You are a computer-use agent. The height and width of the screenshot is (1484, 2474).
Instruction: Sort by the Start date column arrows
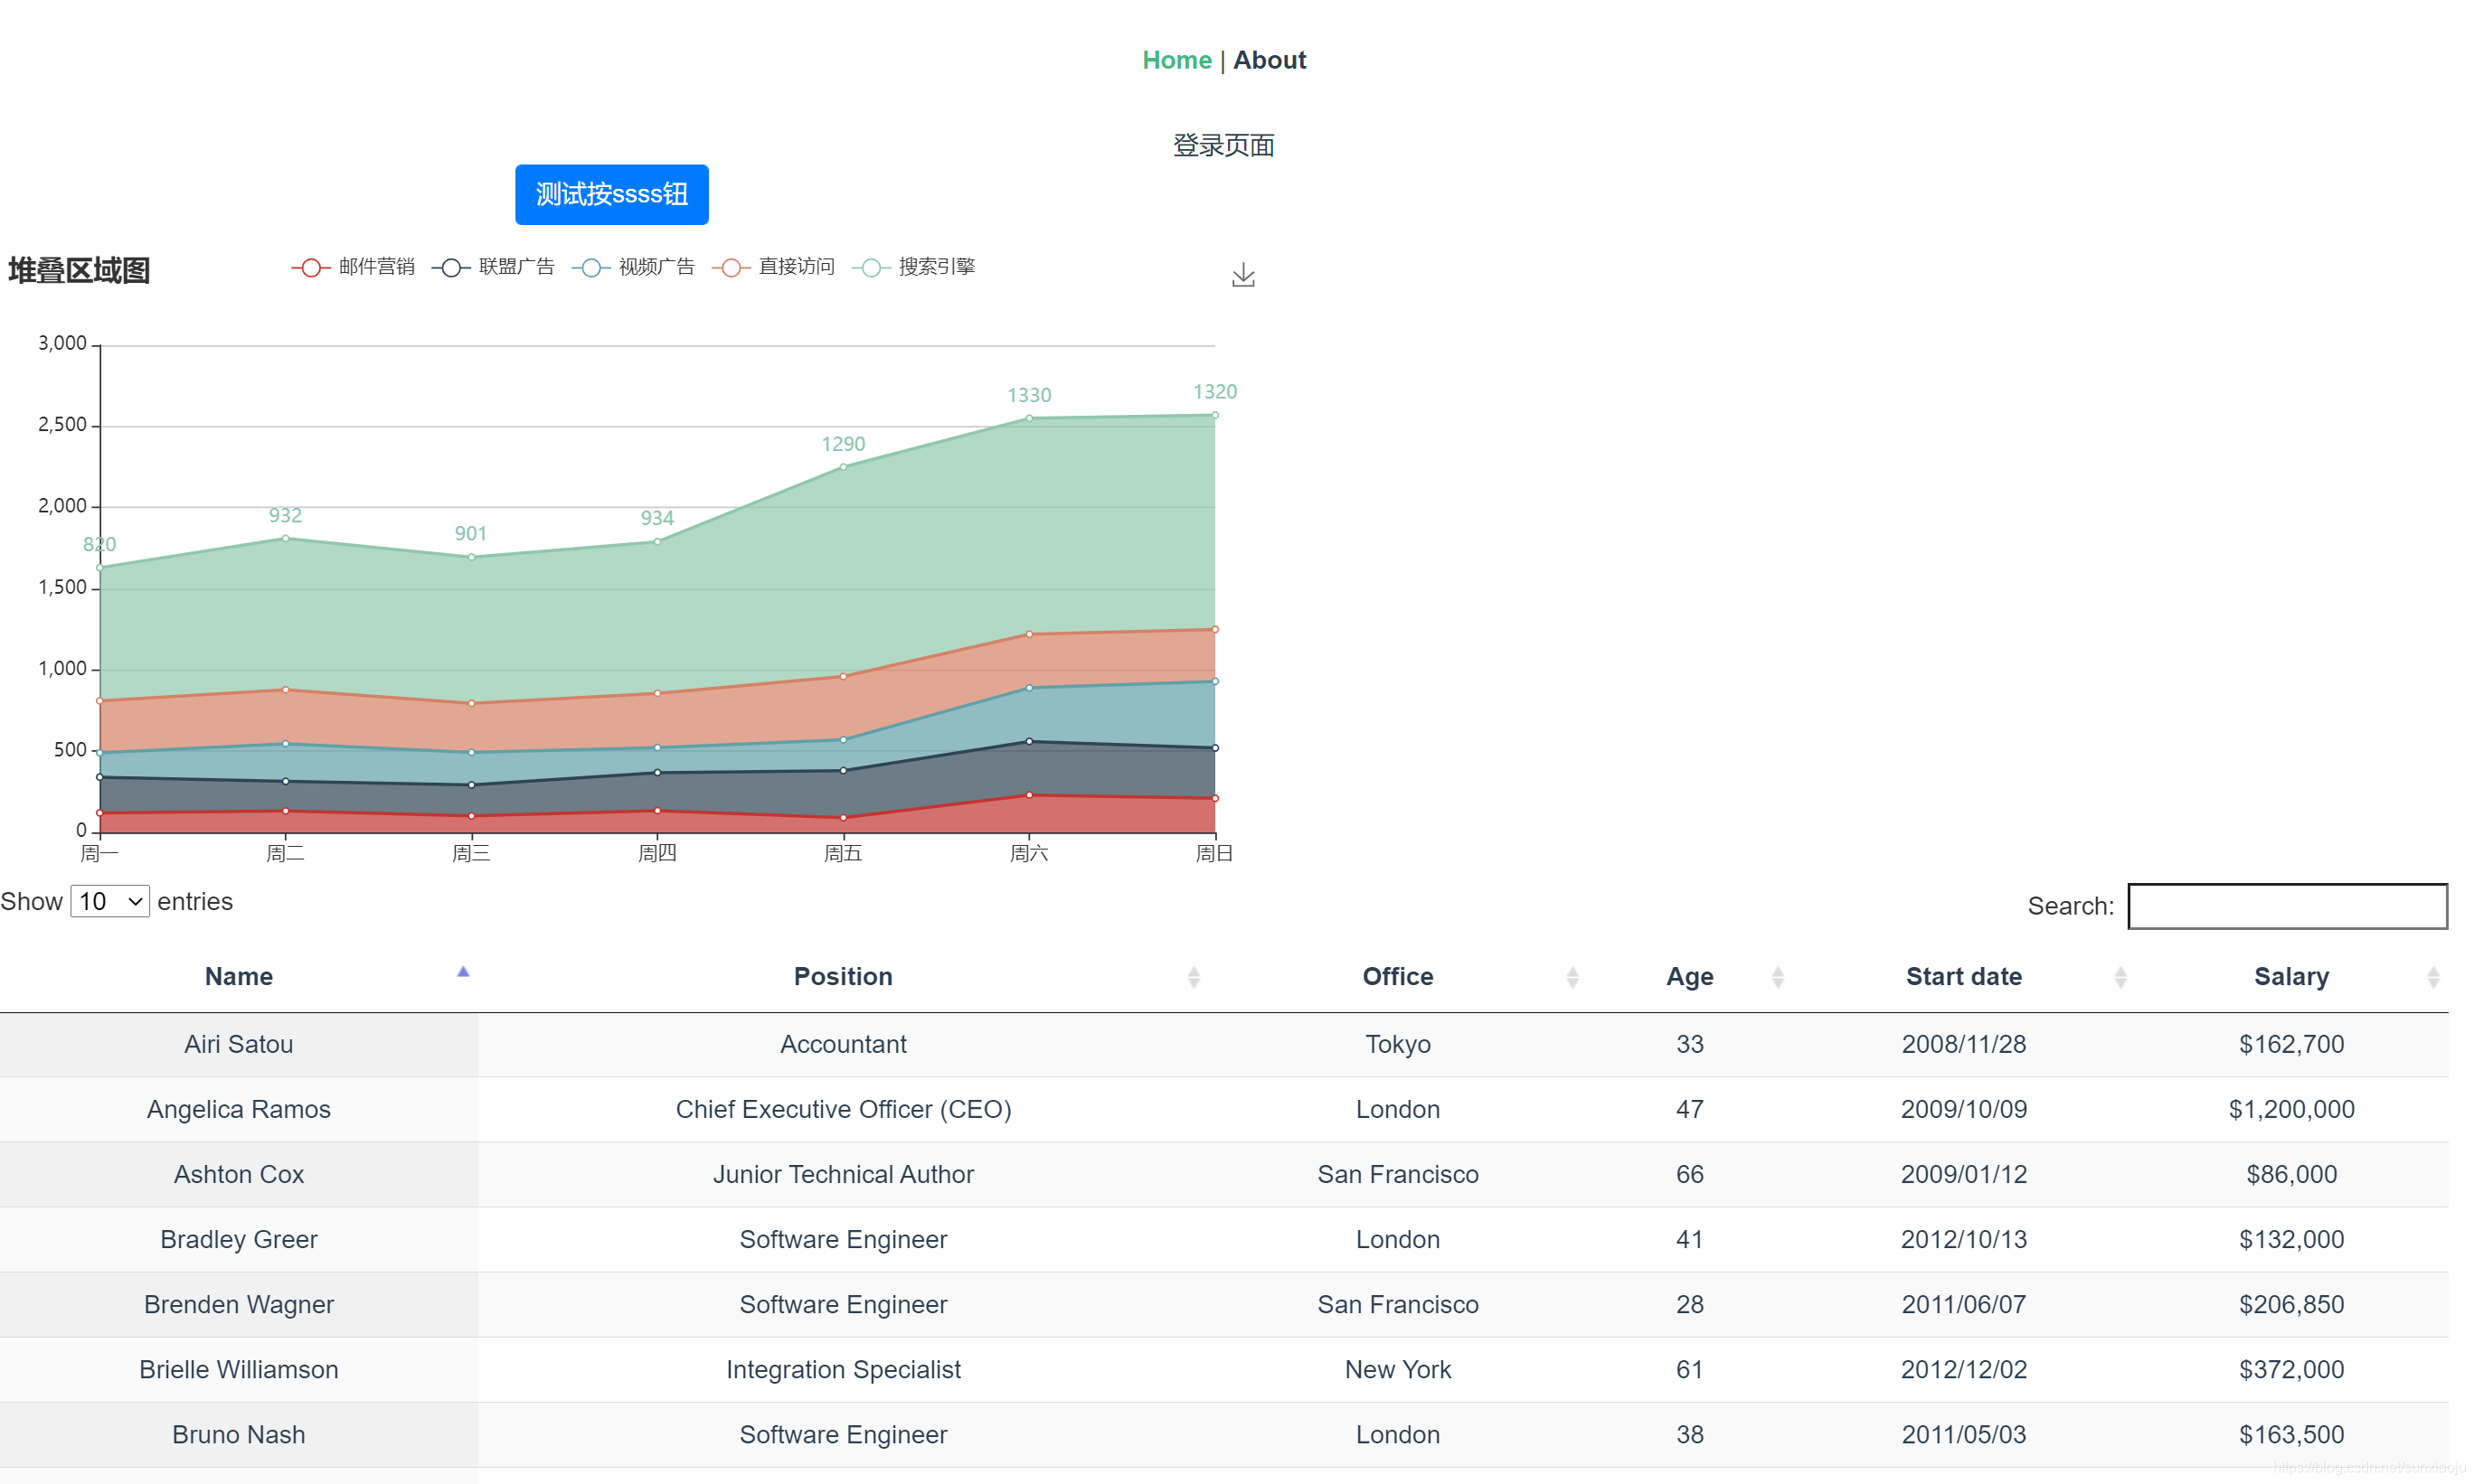point(2120,977)
